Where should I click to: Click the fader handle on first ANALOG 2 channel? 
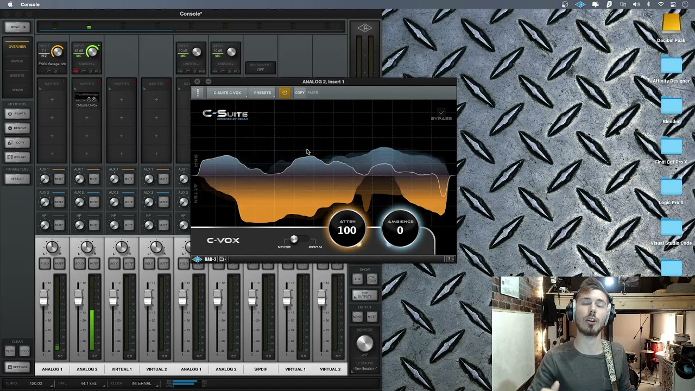pyautogui.click(x=78, y=298)
